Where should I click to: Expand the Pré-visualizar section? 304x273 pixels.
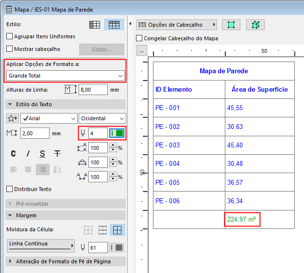tap(66, 204)
